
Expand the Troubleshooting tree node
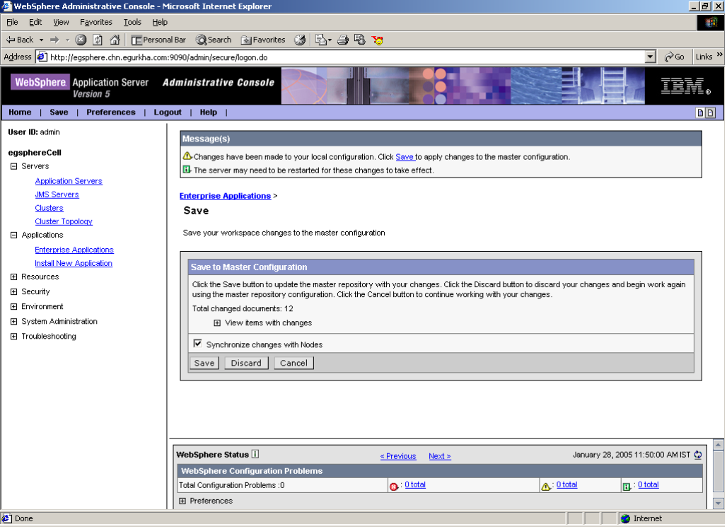click(x=14, y=336)
